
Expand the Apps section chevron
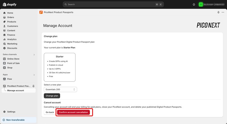pyautogui.click(x=34, y=75)
